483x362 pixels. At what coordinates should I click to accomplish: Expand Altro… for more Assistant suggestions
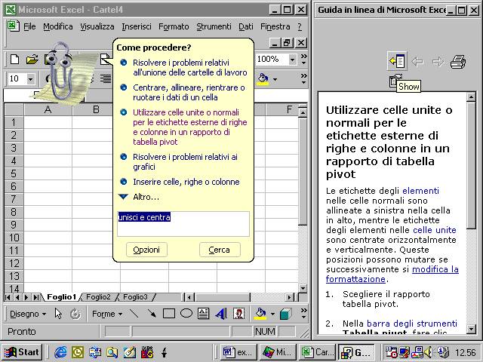[x=139, y=197]
